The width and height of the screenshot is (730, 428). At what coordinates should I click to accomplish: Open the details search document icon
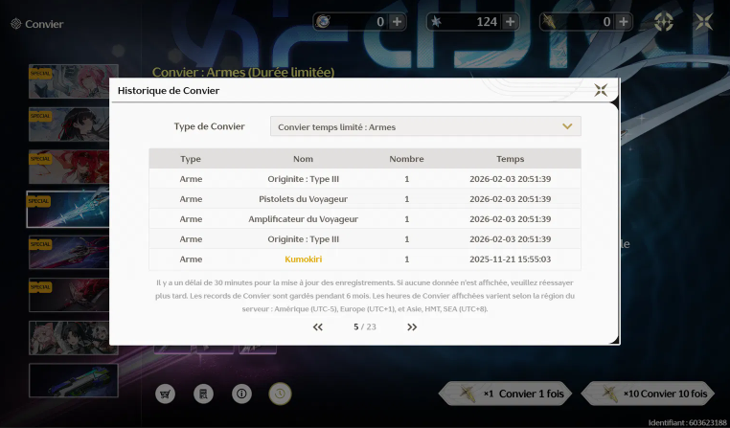pos(203,394)
